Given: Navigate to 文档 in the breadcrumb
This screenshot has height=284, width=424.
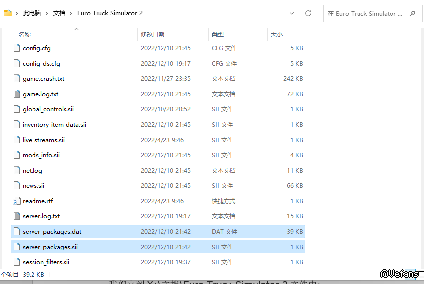Looking at the screenshot, I should coord(59,13).
